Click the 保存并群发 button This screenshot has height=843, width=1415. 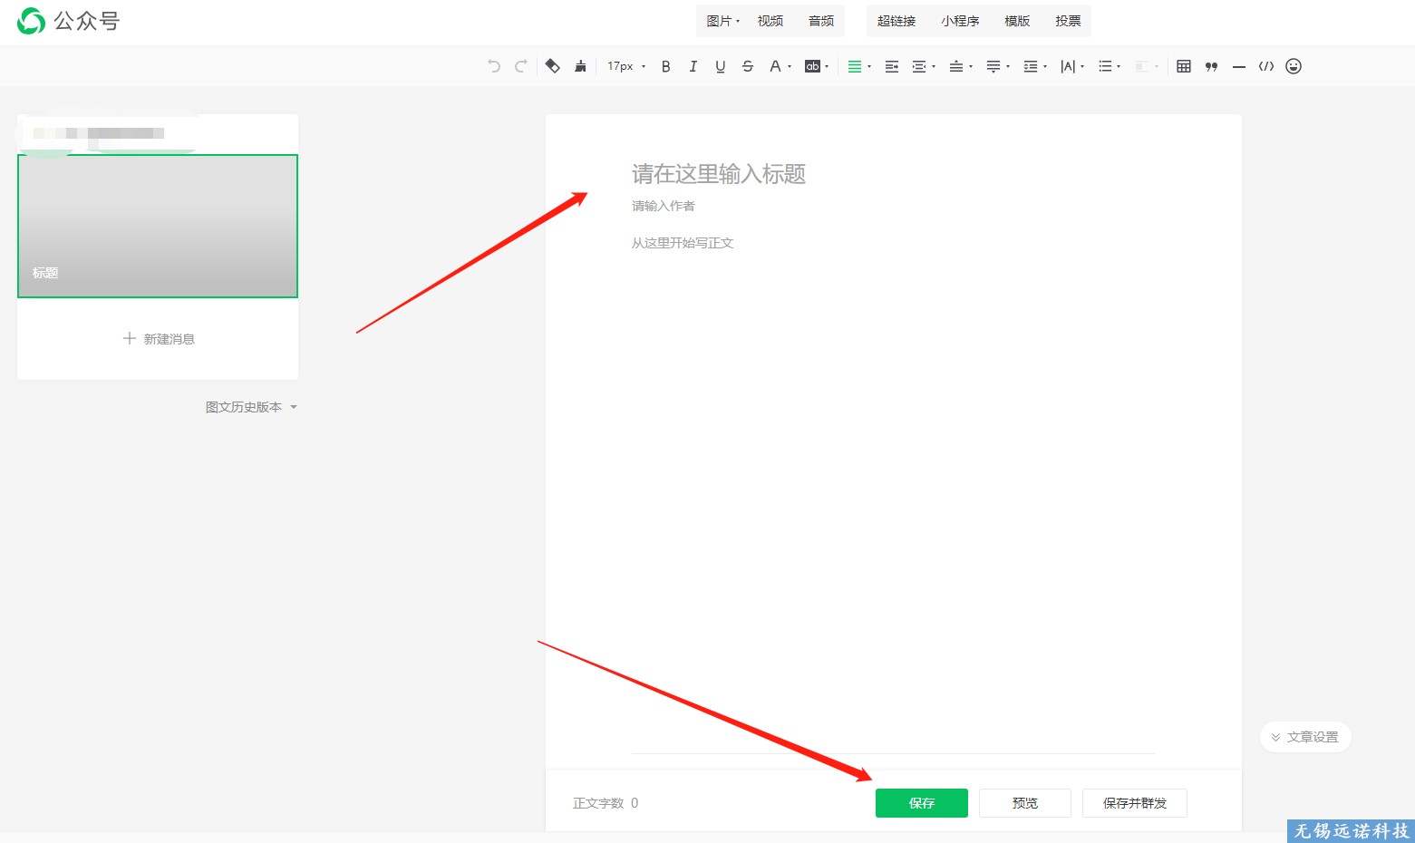[1135, 803]
